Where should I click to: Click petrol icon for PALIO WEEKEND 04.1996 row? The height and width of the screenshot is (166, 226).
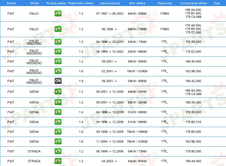point(58,42)
